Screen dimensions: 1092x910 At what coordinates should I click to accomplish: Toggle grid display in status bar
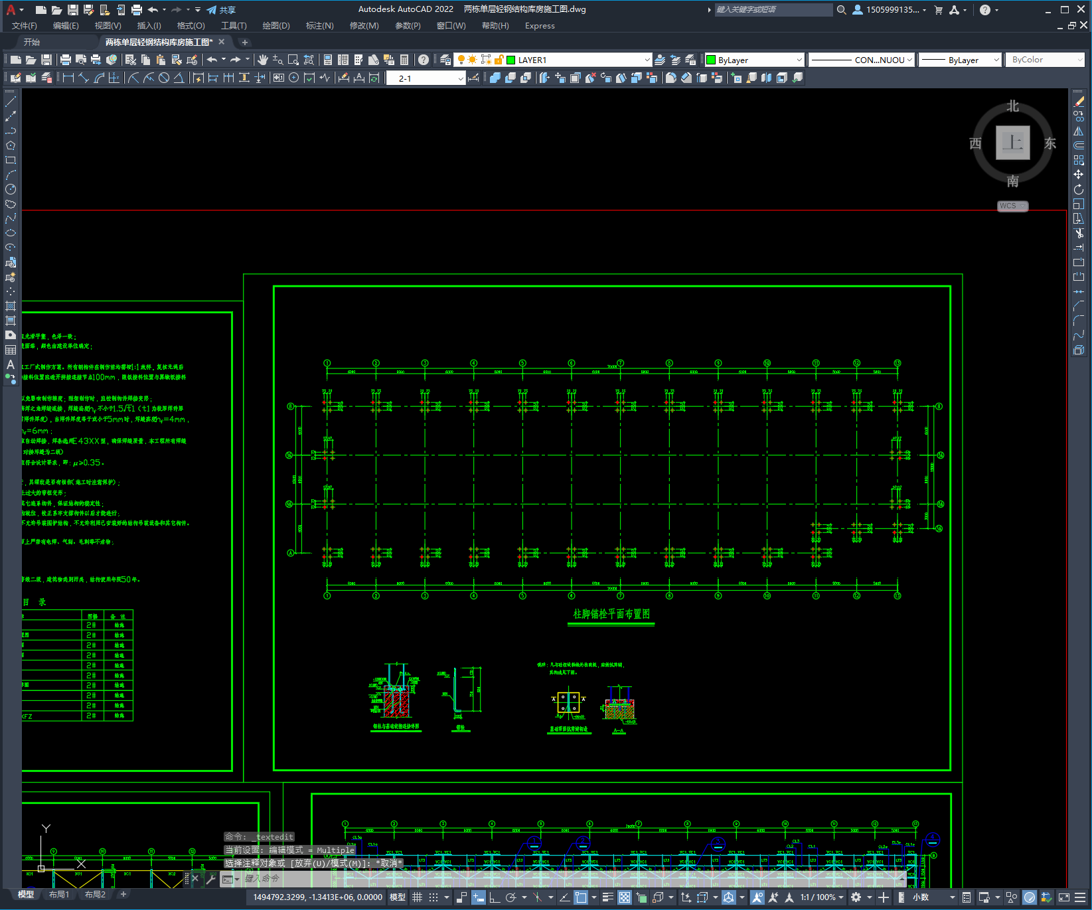[417, 897]
